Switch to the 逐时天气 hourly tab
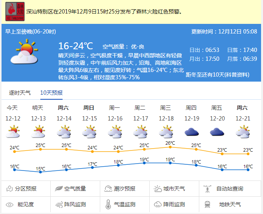The width and height of the screenshot is (263, 214). tap(20, 93)
